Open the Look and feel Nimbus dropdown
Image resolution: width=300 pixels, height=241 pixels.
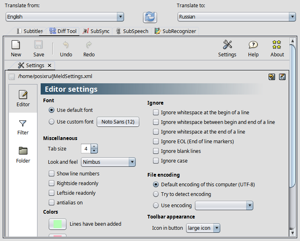click(x=108, y=162)
